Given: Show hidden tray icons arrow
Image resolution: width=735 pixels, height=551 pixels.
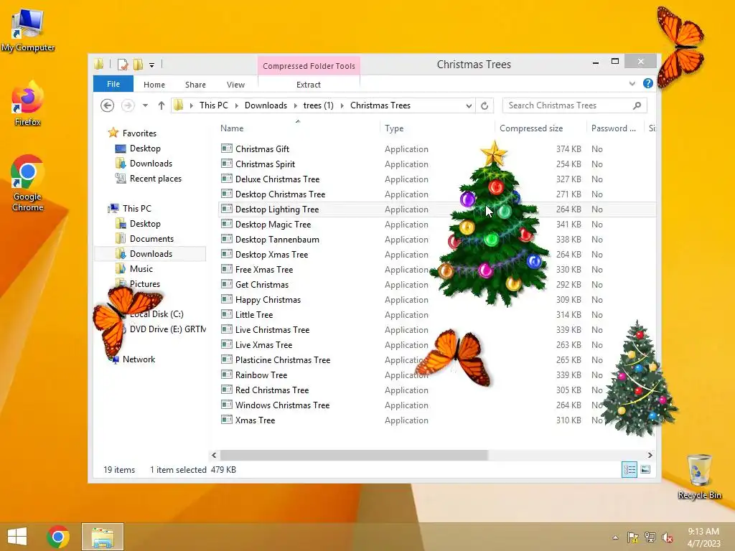Looking at the screenshot, I should pyautogui.click(x=615, y=537).
